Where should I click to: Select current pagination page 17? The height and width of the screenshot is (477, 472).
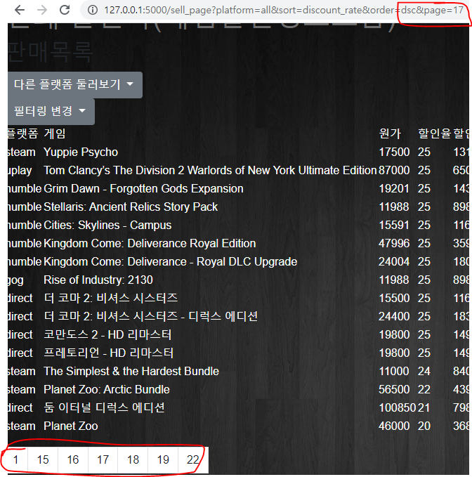[x=103, y=459]
